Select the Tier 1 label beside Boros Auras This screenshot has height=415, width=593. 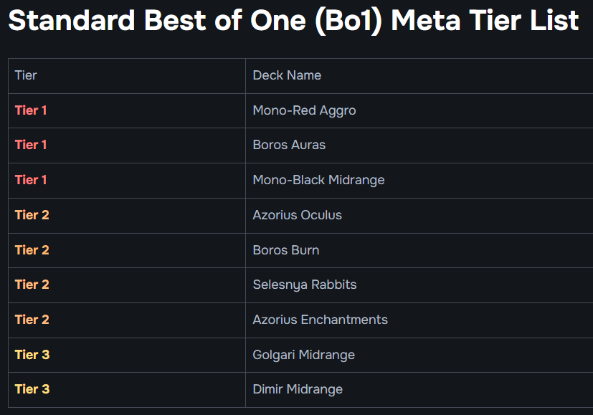(x=31, y=145)
